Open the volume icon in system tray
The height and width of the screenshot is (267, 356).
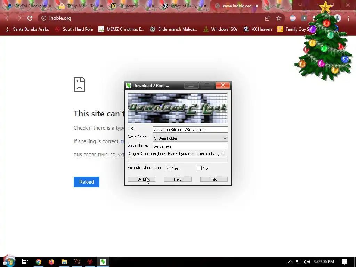307,262
